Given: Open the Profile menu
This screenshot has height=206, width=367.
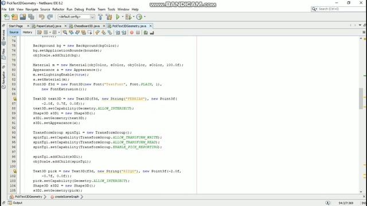Looking at the screenshot, I should coord(91,9).
